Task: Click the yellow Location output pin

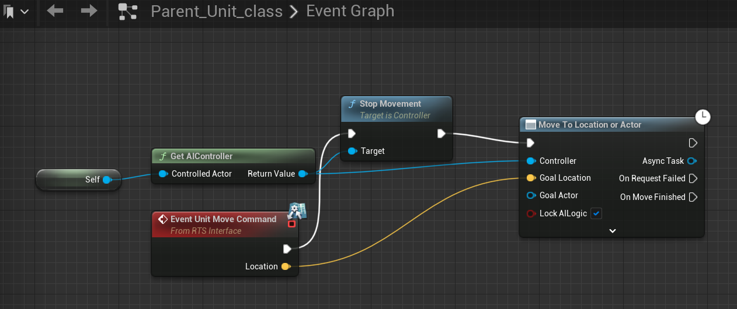Action: (286, 266)
